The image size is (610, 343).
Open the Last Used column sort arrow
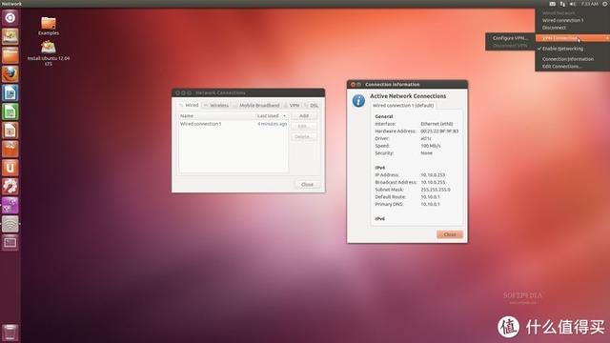(x=284, y=116)
